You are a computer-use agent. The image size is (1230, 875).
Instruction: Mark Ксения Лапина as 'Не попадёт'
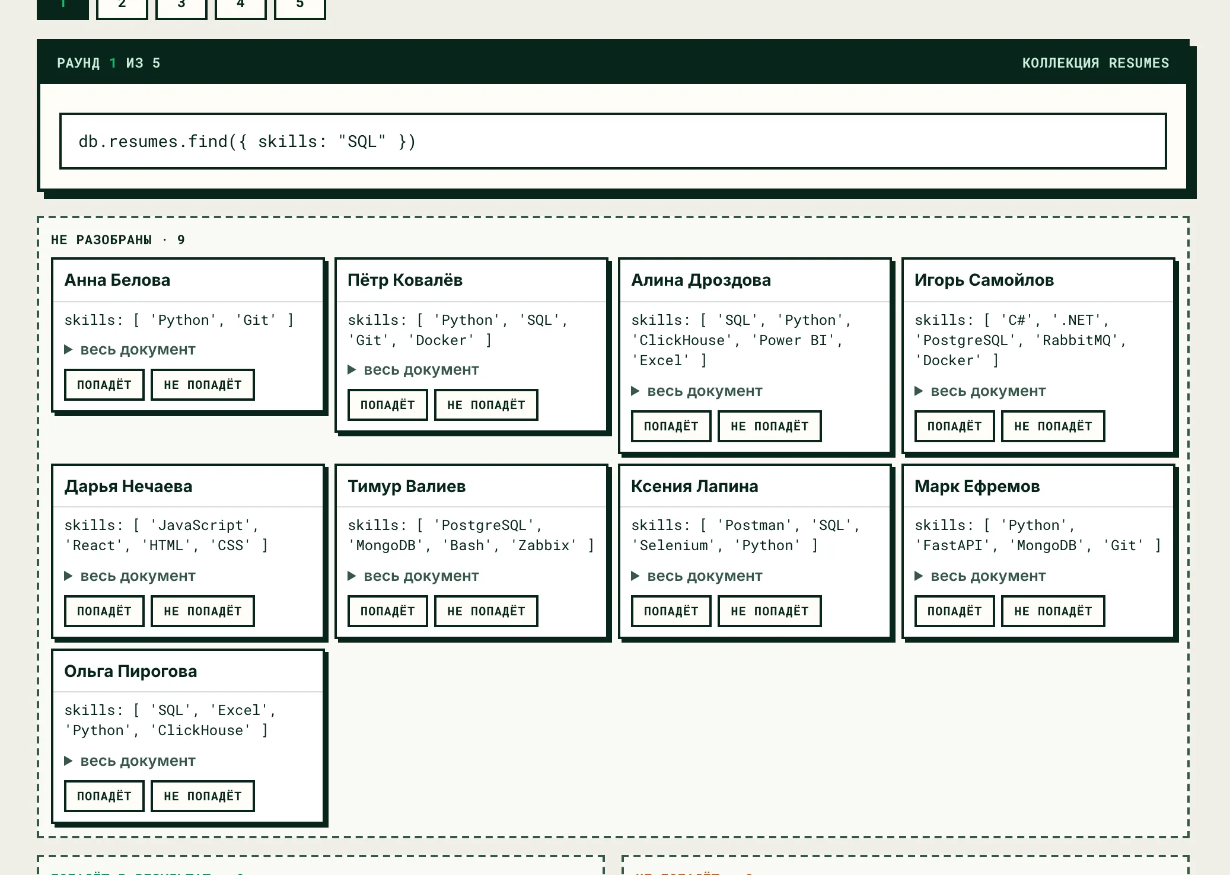[770, 611]
